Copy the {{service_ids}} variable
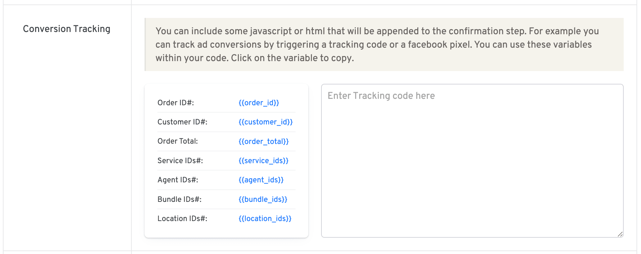 point(263,161)
